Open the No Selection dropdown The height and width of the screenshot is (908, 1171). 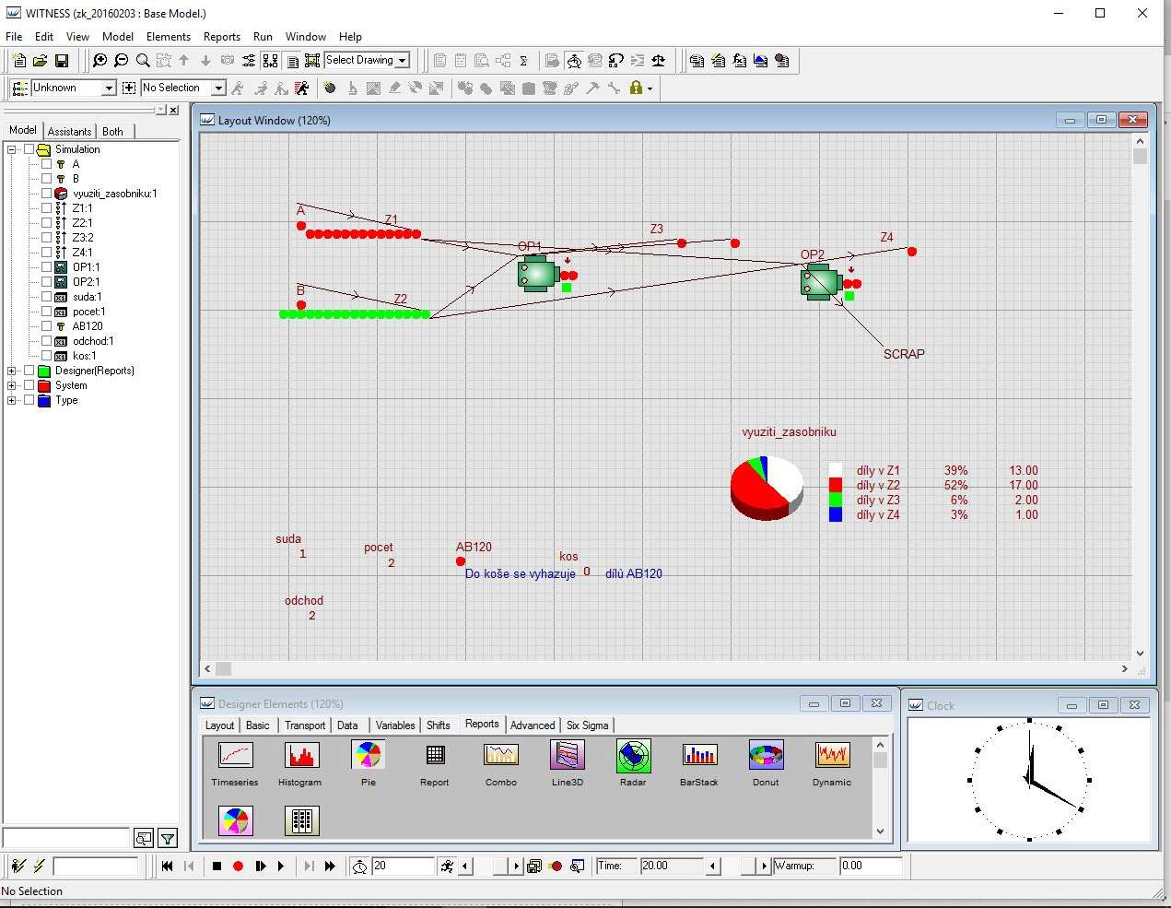click(x=218, y=88)
